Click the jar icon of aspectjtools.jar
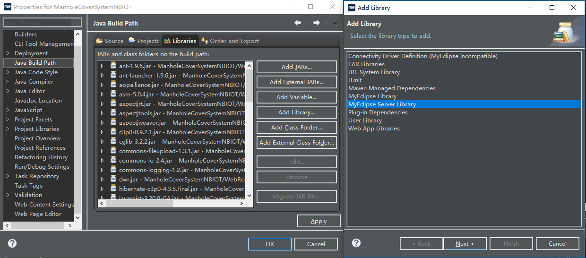The height and width of the screenshot is (258, 586). pyautogui.click(x=113, y=113)
